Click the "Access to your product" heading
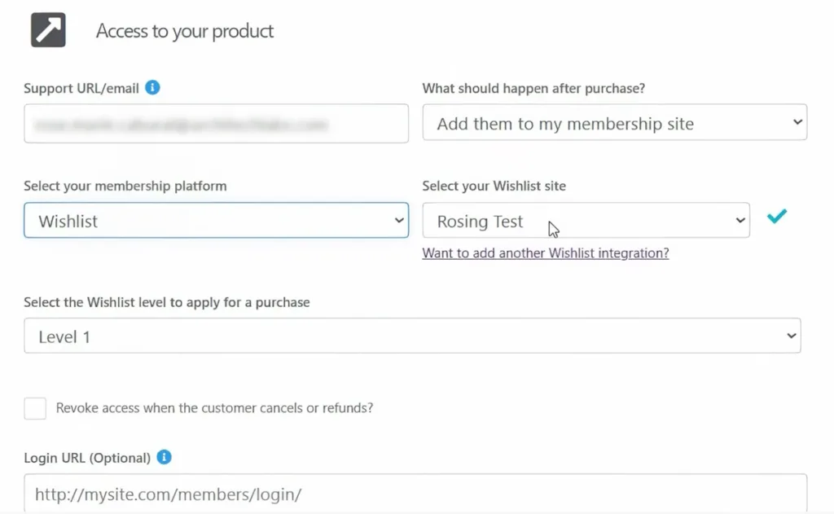The height and width of the screenshot is (514, 834). [184, 31]
